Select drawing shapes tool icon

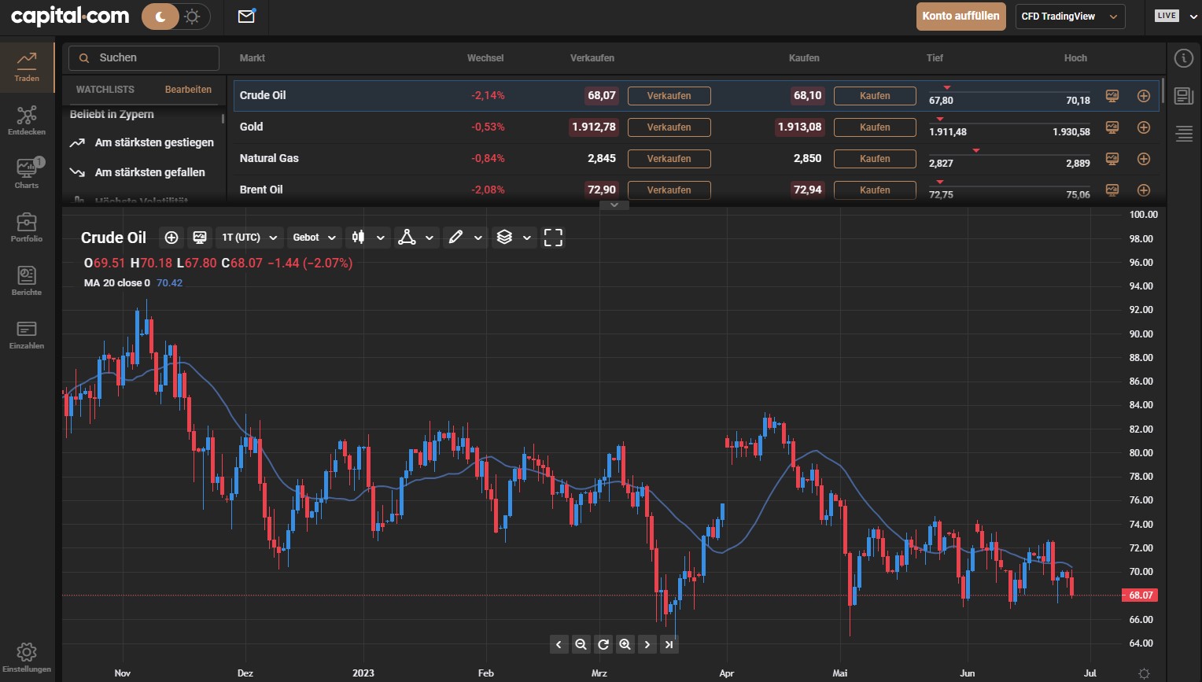pyautogui.click(x=407, y=238)
